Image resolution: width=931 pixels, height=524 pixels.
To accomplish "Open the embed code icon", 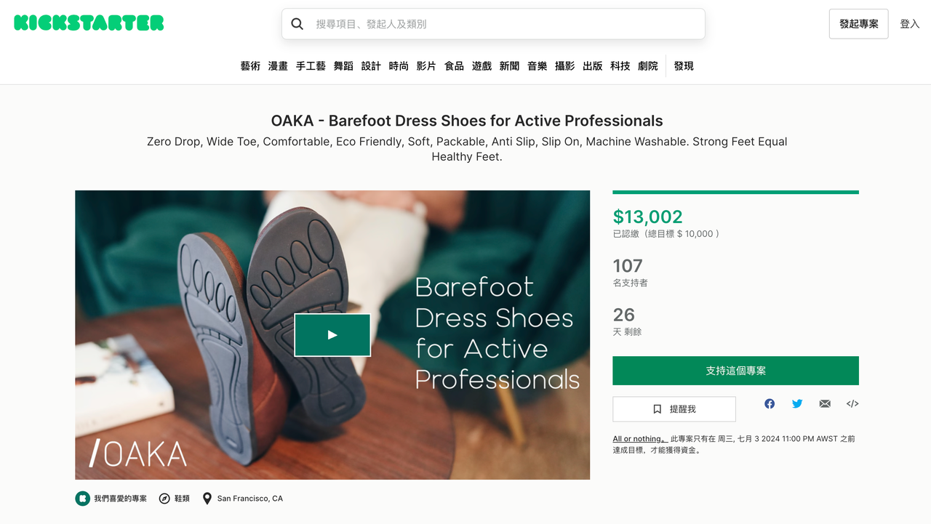I will (x=852, y=404).
